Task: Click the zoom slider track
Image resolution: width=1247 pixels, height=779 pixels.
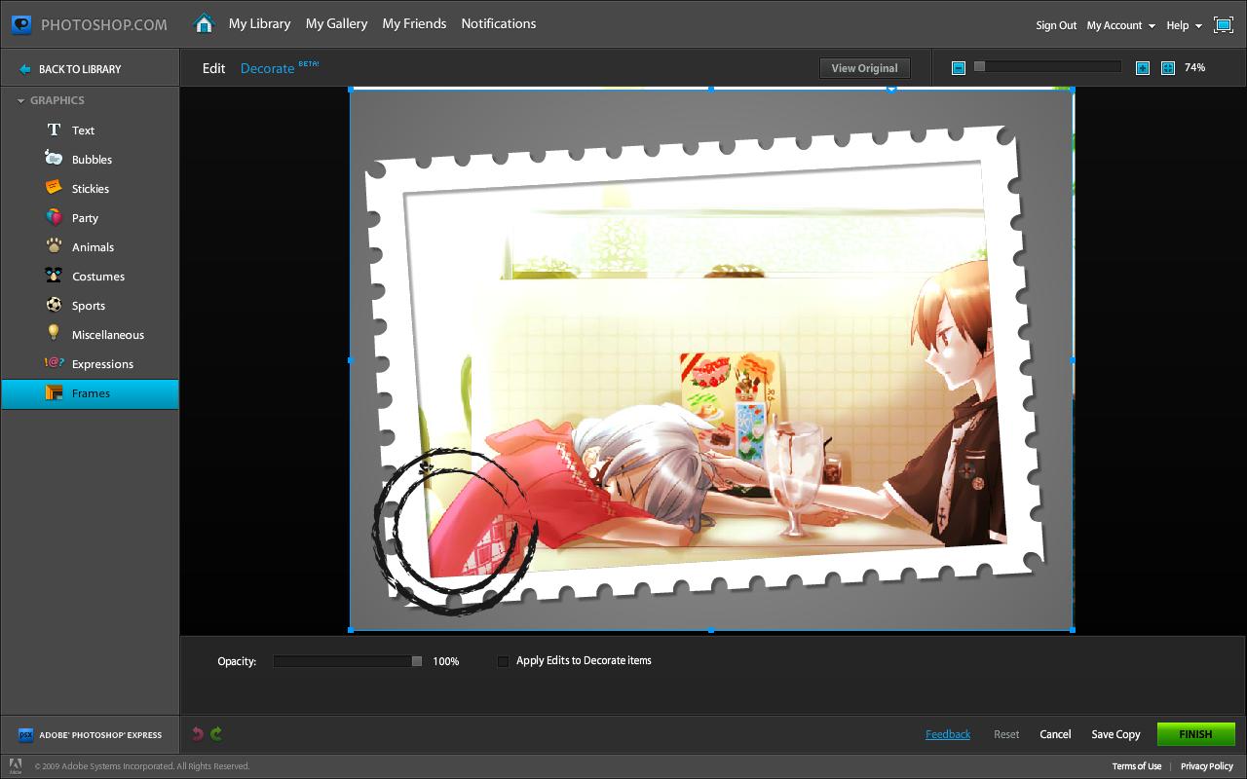Action: tap(1048, 66)
